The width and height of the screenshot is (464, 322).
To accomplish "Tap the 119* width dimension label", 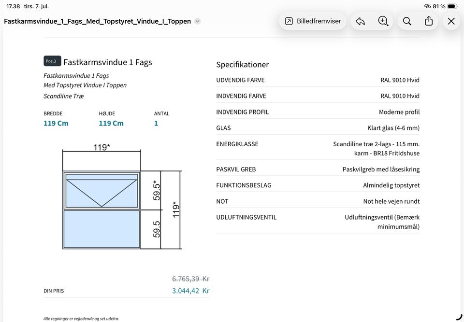I will (x=102, y=147).
